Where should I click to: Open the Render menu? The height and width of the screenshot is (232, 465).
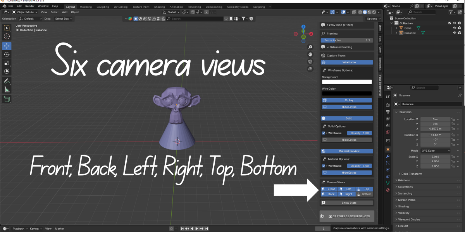click(x=30, y=6)
